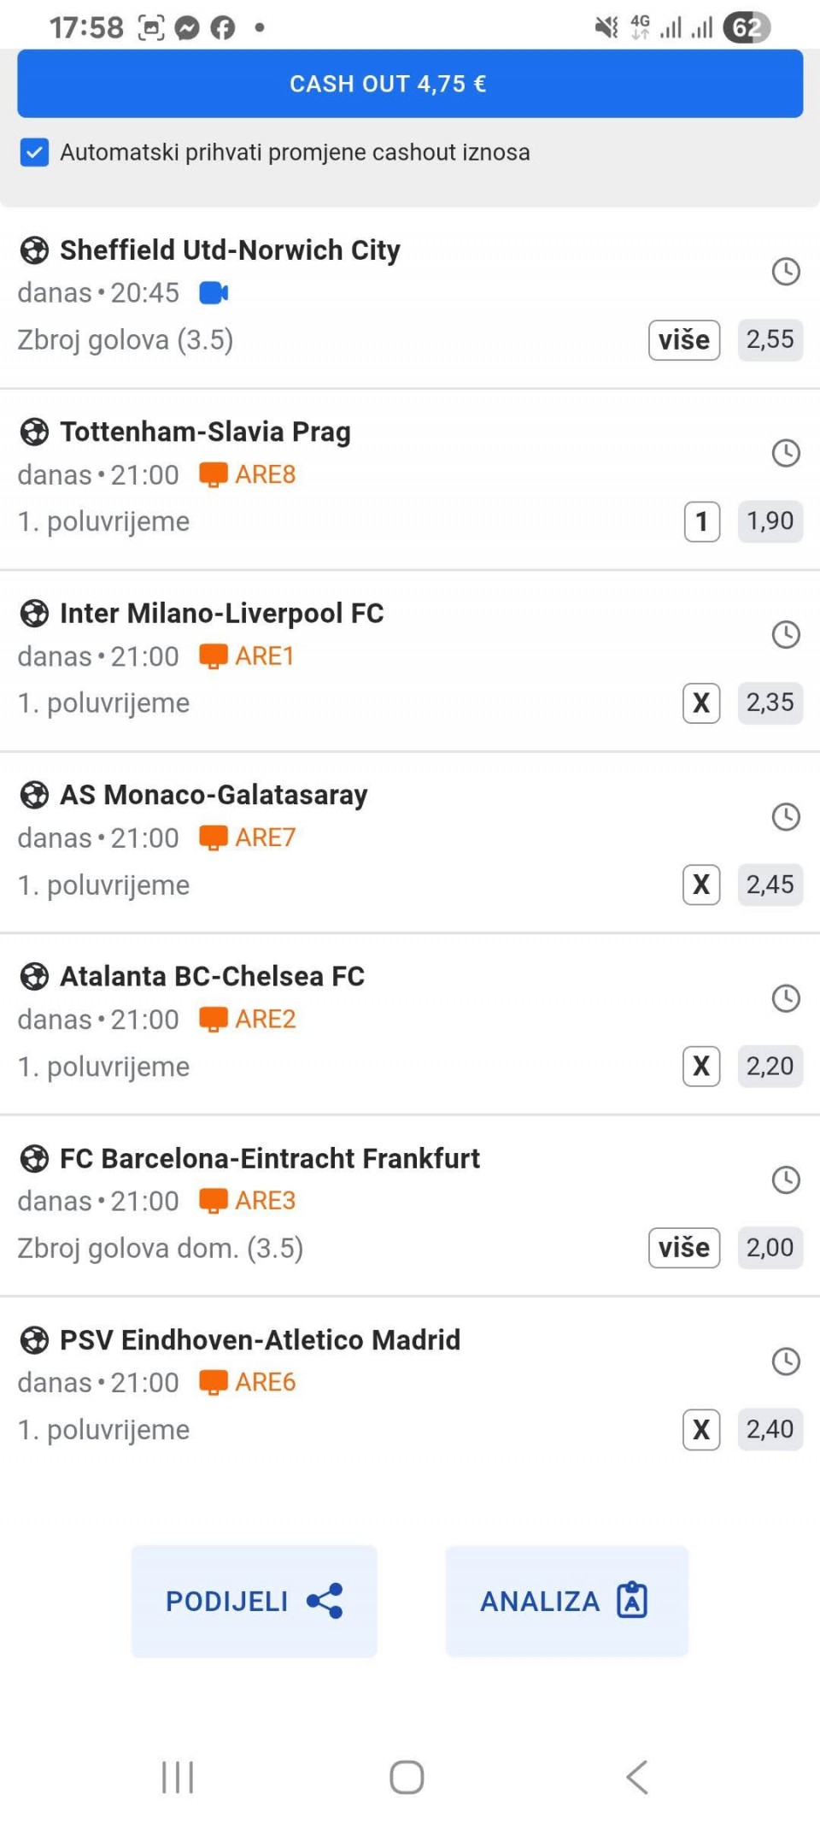The height and width of the screenshot is (1829, 820).
Task: Tap the soccer ball icon beside AS Monaco-Galatasaray
Action: pyautogui.click(x=34, y=795)
